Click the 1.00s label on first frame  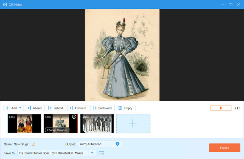pyautogui.click(x=12, y=117)
